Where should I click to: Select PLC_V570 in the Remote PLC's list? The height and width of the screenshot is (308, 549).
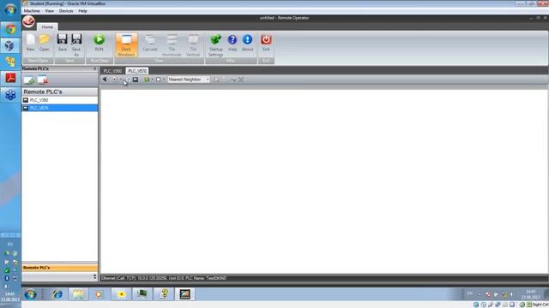[59, 108]
